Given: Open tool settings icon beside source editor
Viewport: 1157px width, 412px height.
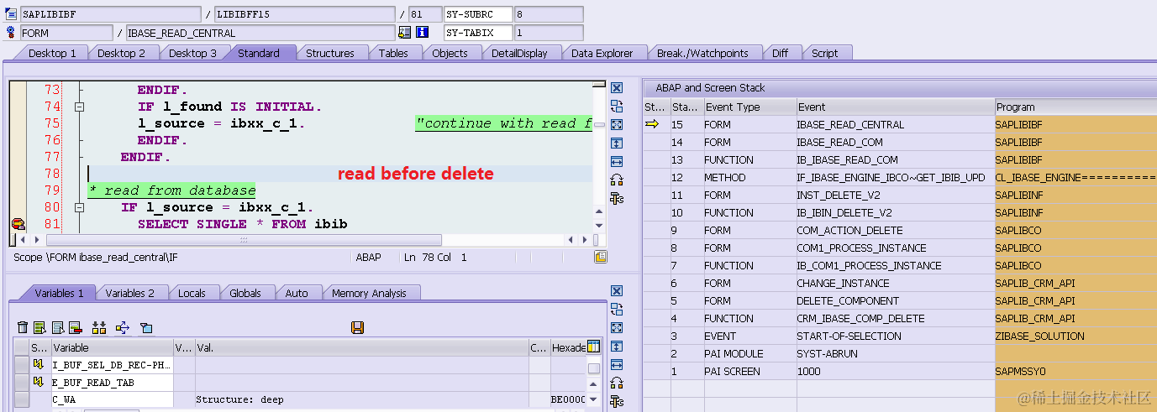Looking at the screenshot, I should (x=616, y=198).
